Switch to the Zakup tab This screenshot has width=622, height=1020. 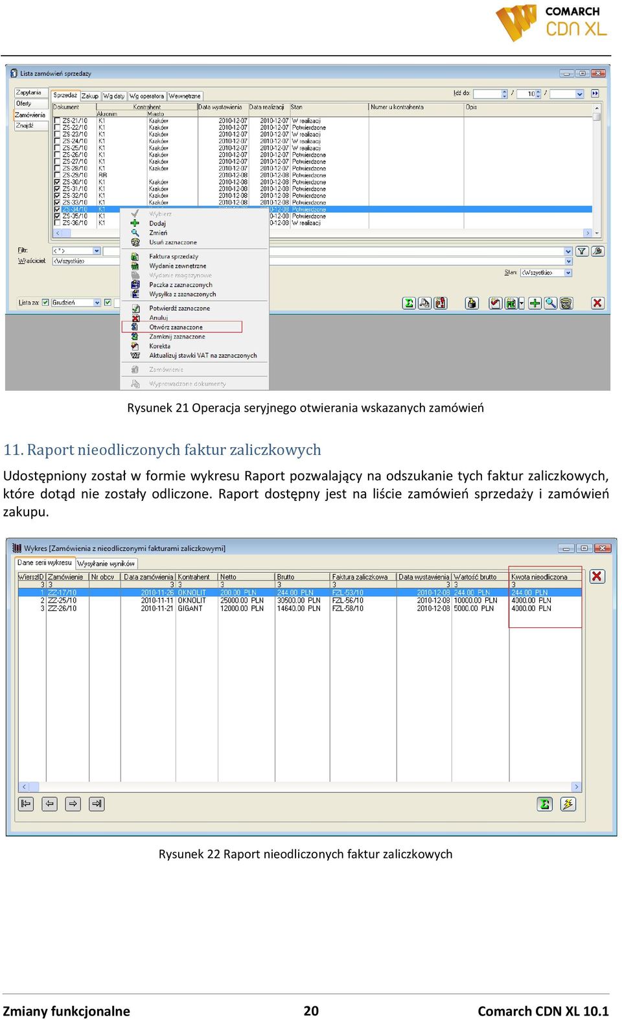coord(90,96)
